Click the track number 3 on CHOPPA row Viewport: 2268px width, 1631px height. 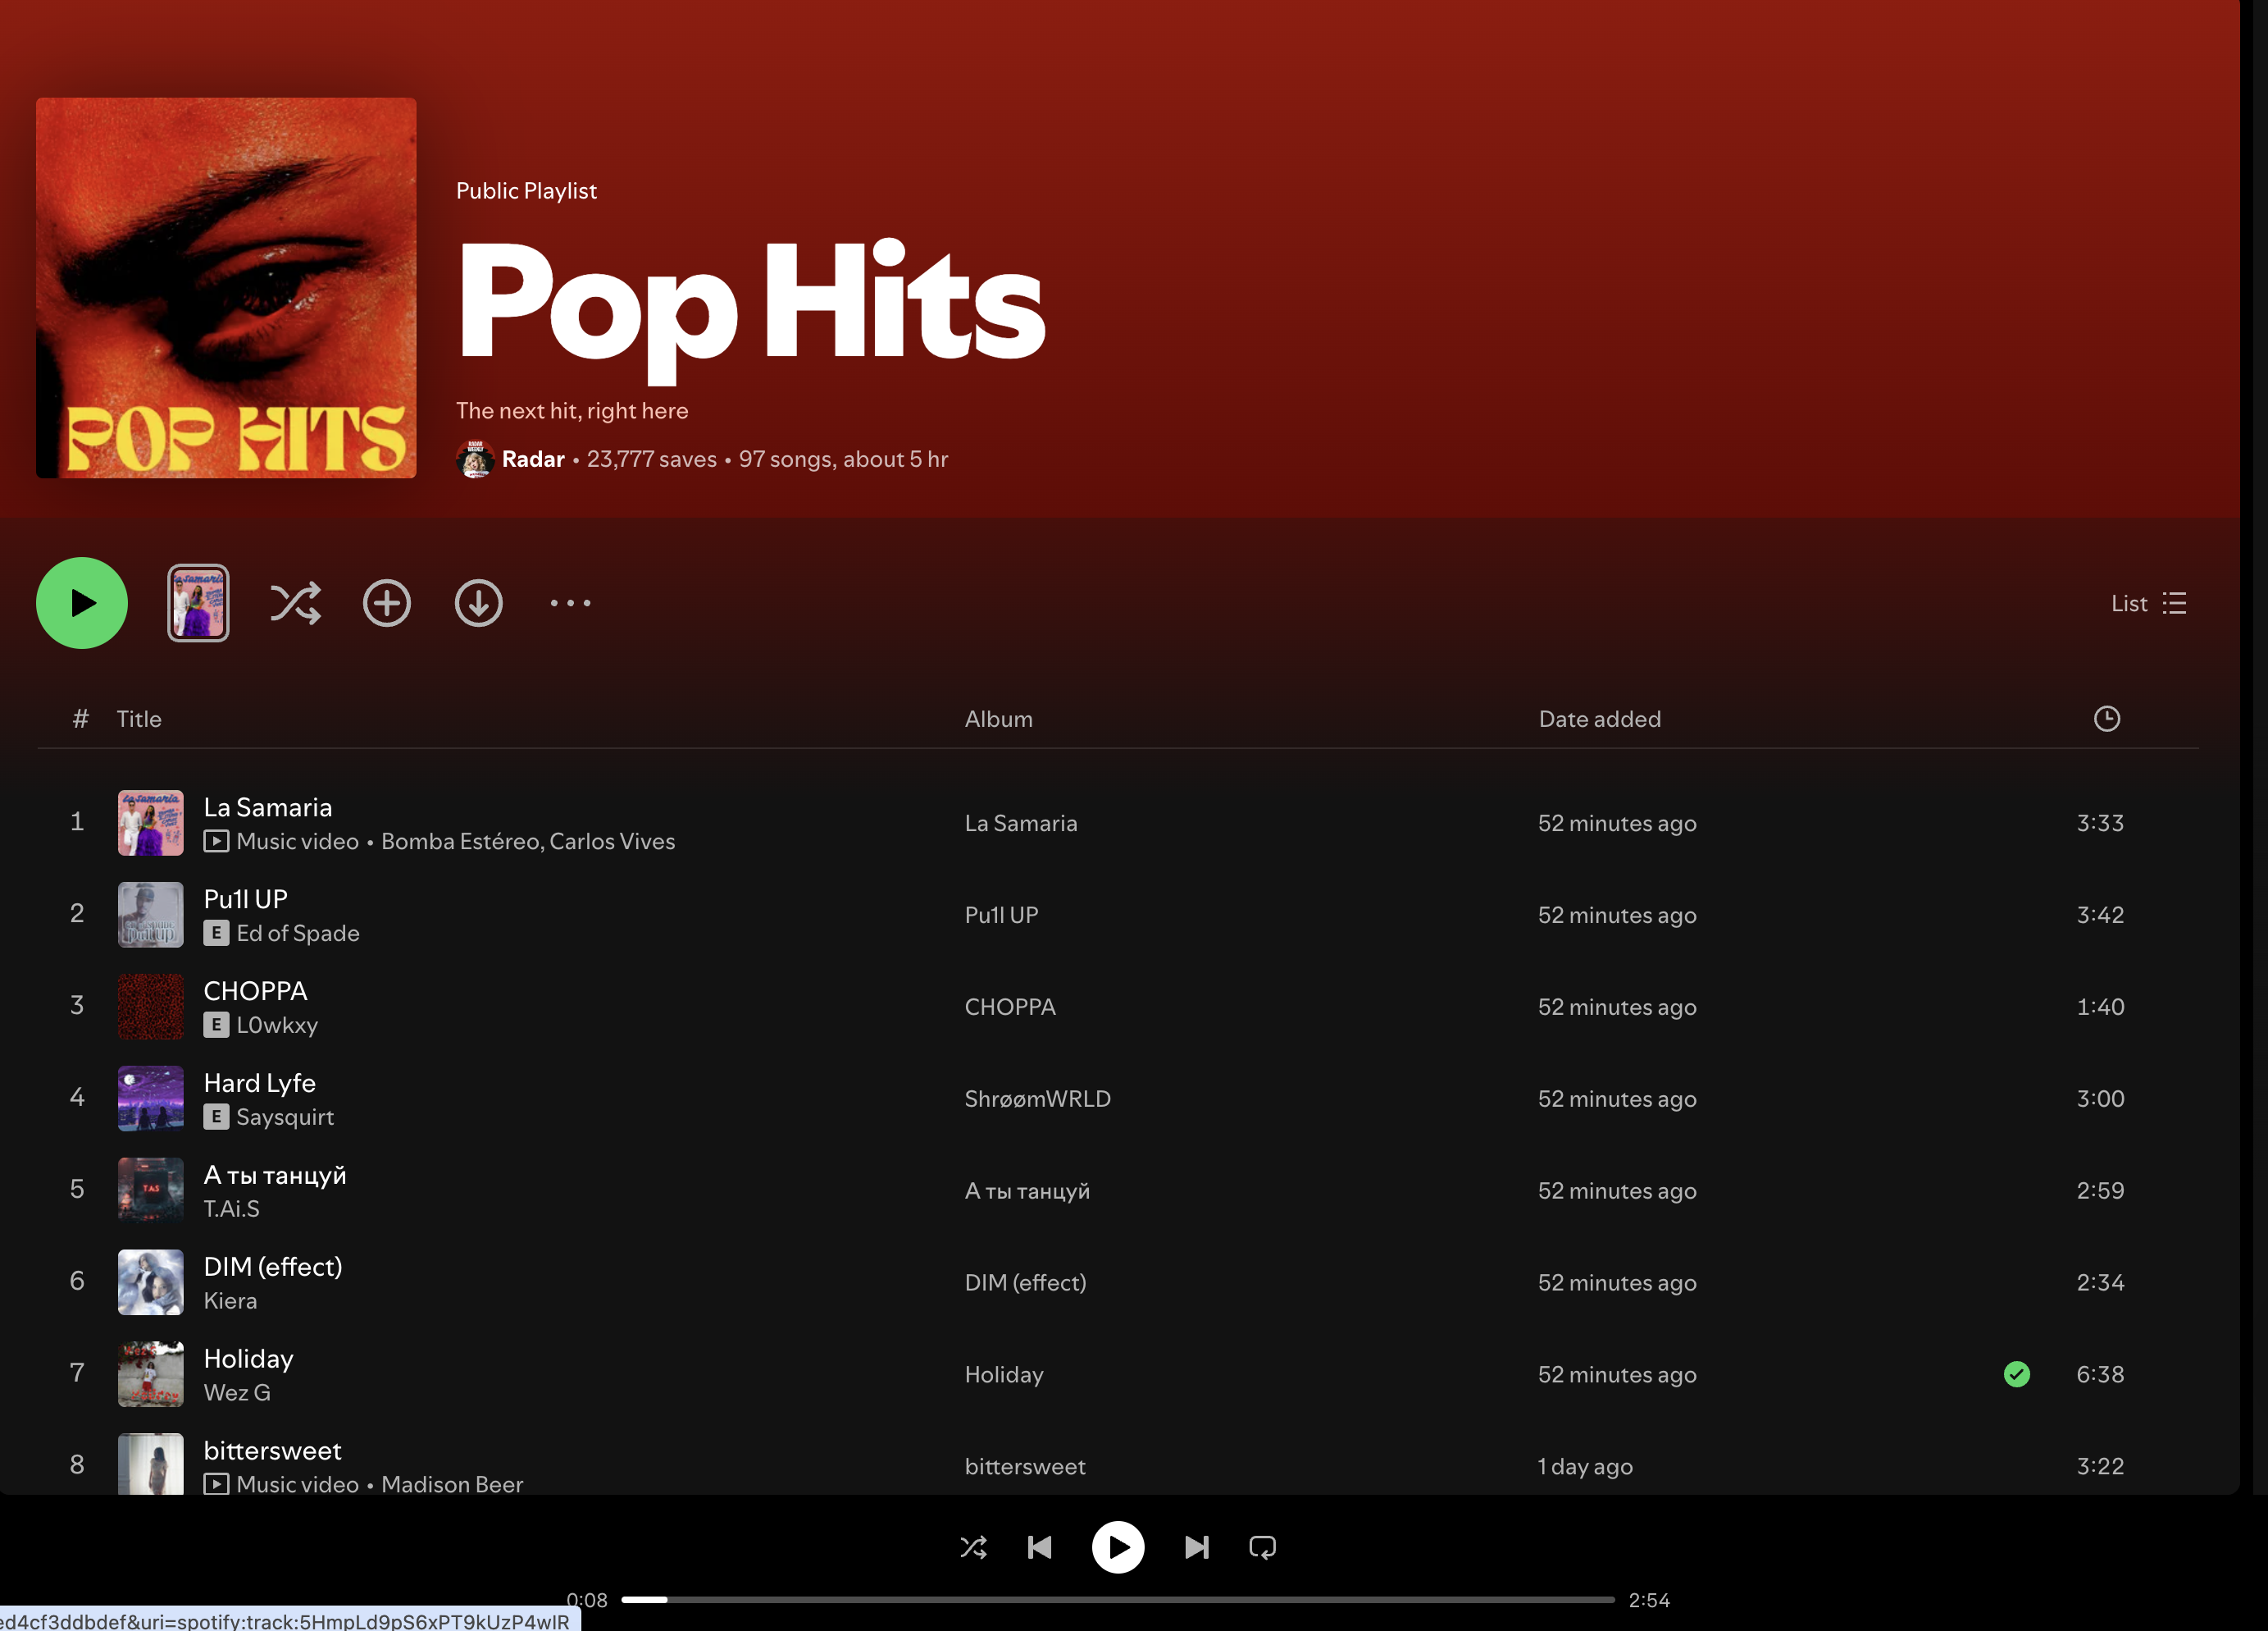click(77, 1006)
